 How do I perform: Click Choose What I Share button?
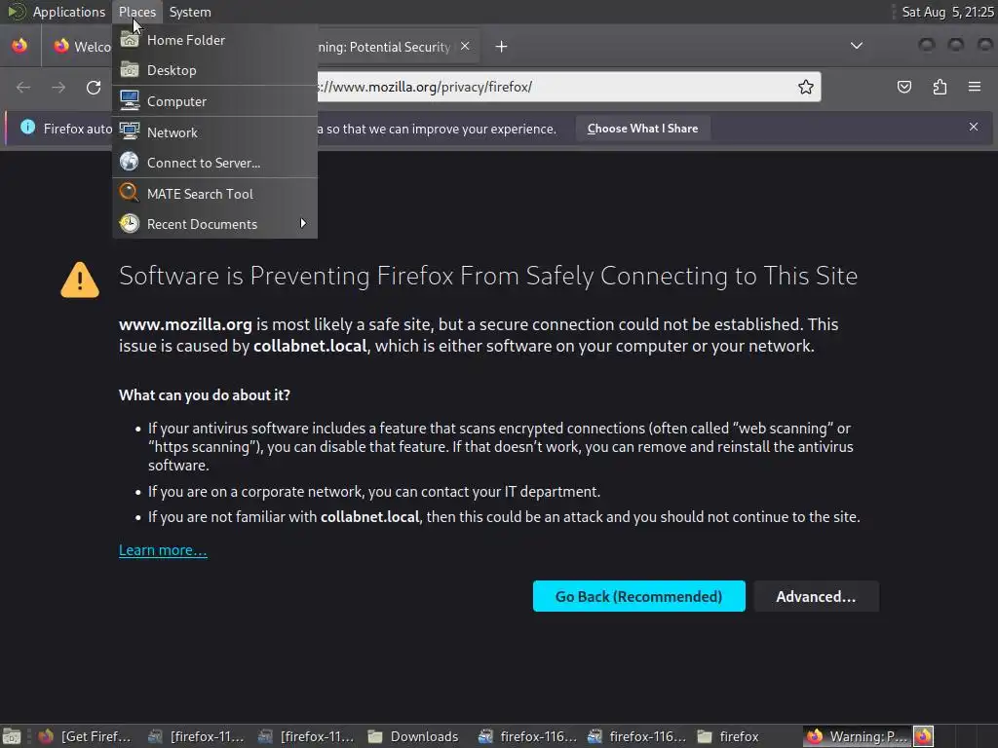(642, 129)
